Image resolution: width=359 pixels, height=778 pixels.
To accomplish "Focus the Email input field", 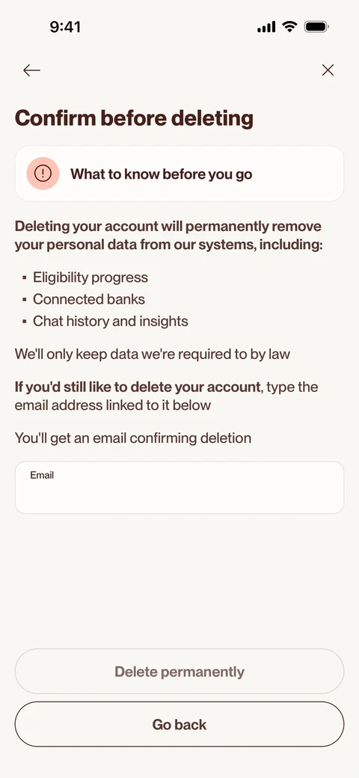I will [x=179, y=488].
